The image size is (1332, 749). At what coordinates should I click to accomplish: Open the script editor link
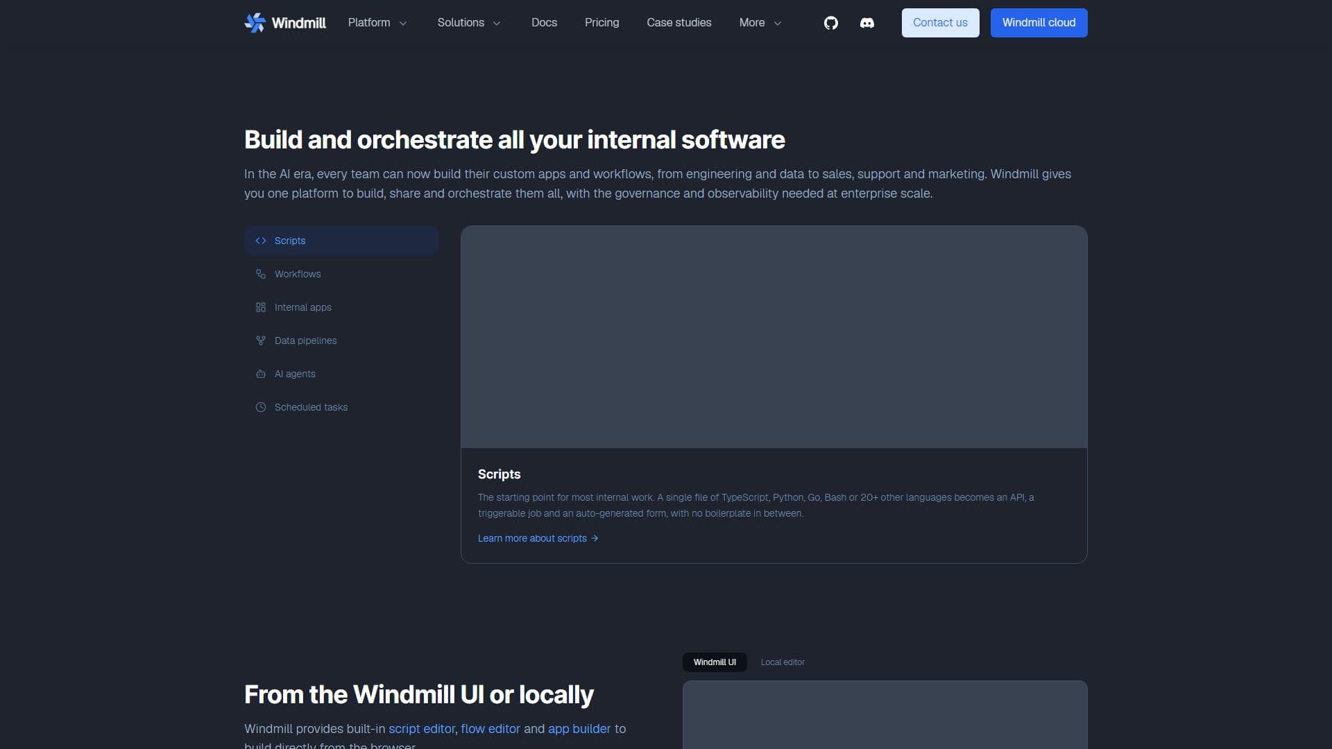[x=422, y=729]
